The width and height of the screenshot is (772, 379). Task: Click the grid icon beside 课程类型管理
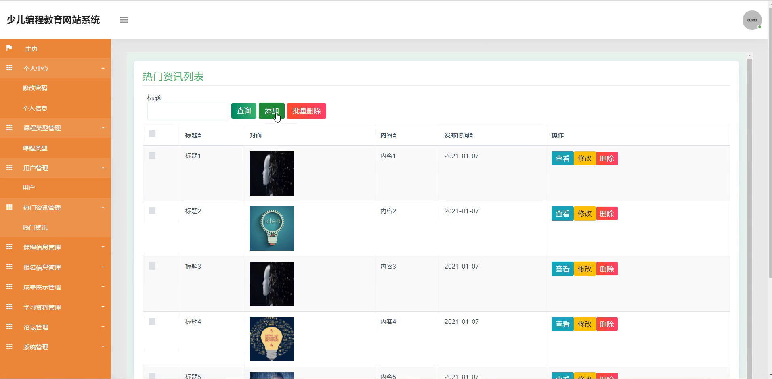(x=9, y=127)
